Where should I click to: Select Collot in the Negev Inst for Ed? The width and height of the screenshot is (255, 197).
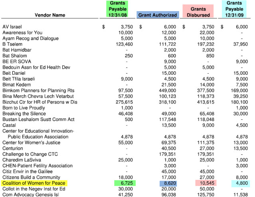point(34,189)
